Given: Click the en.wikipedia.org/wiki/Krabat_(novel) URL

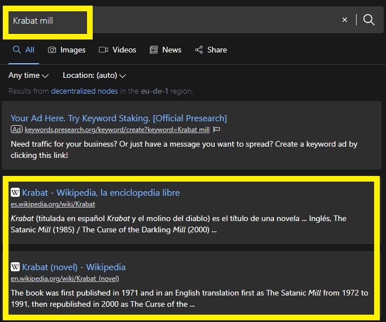Looking at the screenshot, I should click(65, 279).
